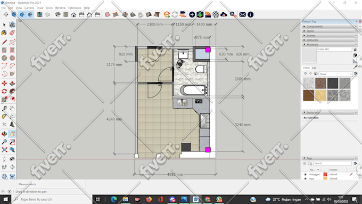Collapse the Materials tray panel
362x204 pixels.
tap(330, 44)
